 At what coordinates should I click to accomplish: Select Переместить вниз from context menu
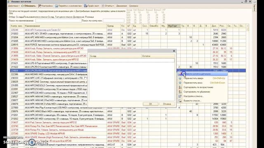coord(203,83)
